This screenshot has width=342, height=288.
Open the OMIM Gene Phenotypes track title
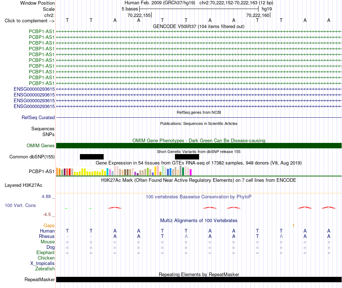point(199,140)
